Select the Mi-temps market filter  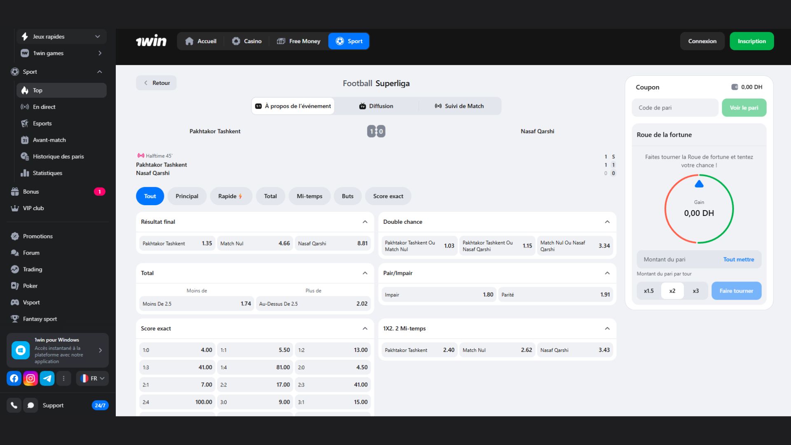[309, 196]
